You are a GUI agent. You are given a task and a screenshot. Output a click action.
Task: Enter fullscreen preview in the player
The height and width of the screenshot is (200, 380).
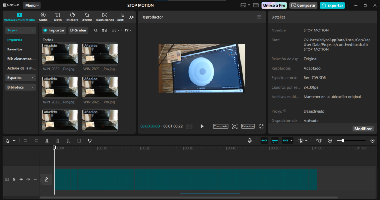pos(261,126)
